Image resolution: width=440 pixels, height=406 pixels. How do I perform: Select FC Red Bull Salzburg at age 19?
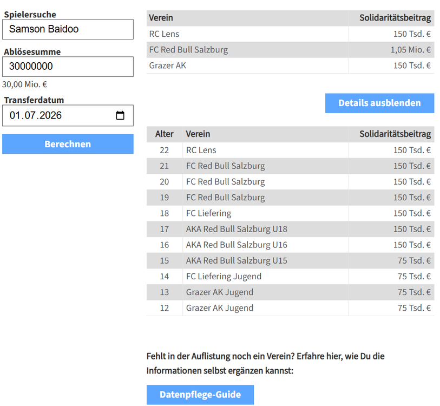(x=226, y=198)
